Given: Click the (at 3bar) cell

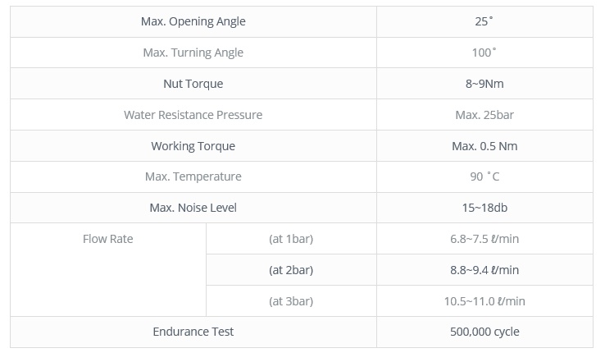Looking at the screenshot, I should pos(291,301).
